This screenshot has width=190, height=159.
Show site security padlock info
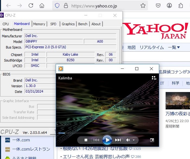pos(66,6)
